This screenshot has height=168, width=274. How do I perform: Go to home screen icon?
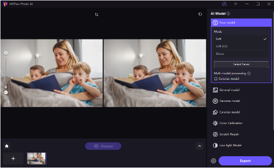pyautogui.click(x=7, y=146)
